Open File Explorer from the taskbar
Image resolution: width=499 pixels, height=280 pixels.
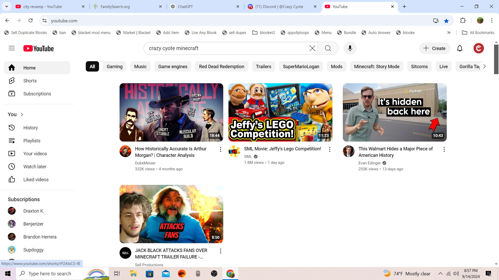click(x=133, y=274)
